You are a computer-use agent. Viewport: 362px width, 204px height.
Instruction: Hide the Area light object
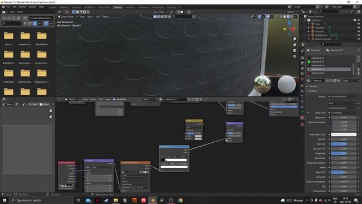[x=359, y=24]
